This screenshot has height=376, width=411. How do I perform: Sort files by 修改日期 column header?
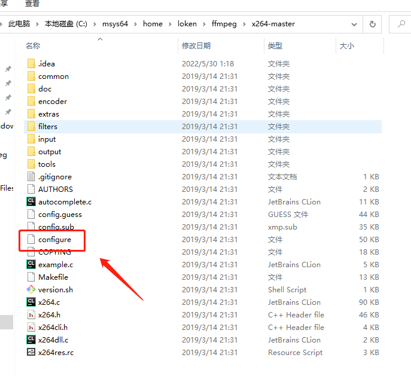(x=196, y=46)
